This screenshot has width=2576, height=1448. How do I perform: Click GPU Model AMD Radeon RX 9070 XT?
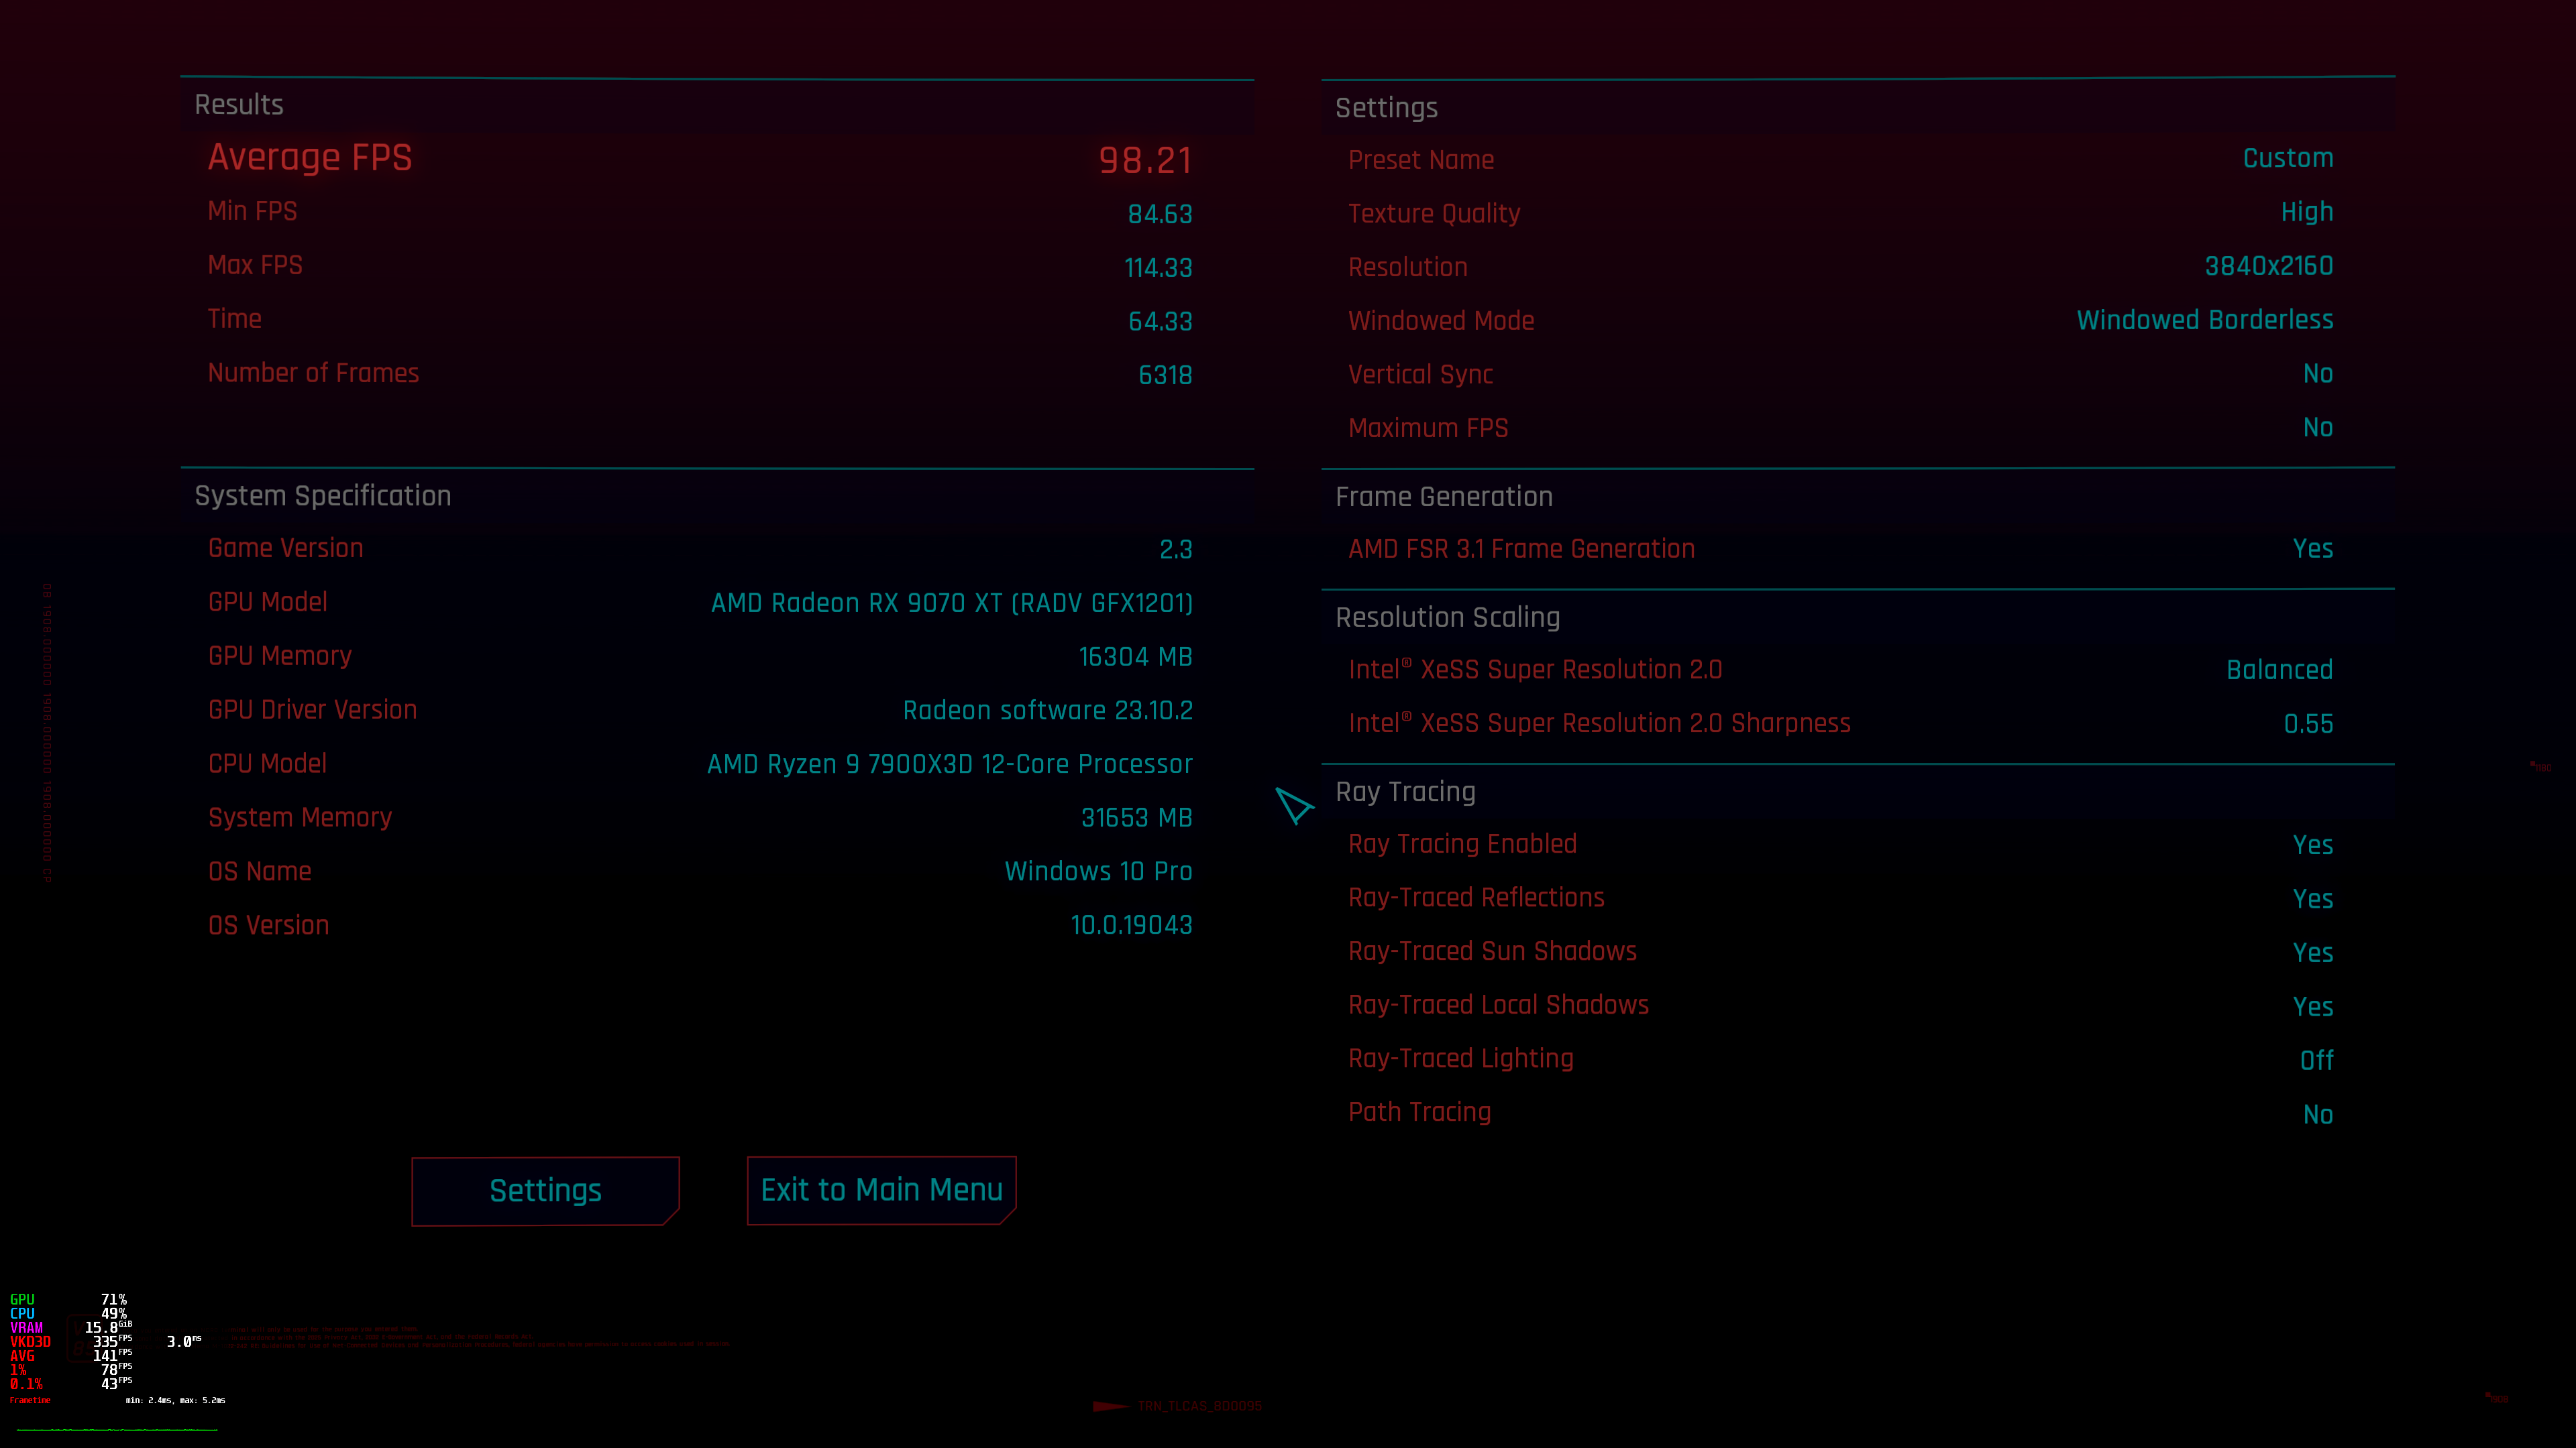(x=951, y=603)
